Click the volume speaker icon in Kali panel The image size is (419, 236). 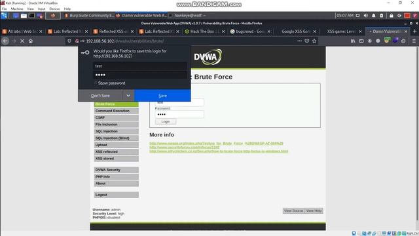tap(365, 16)
